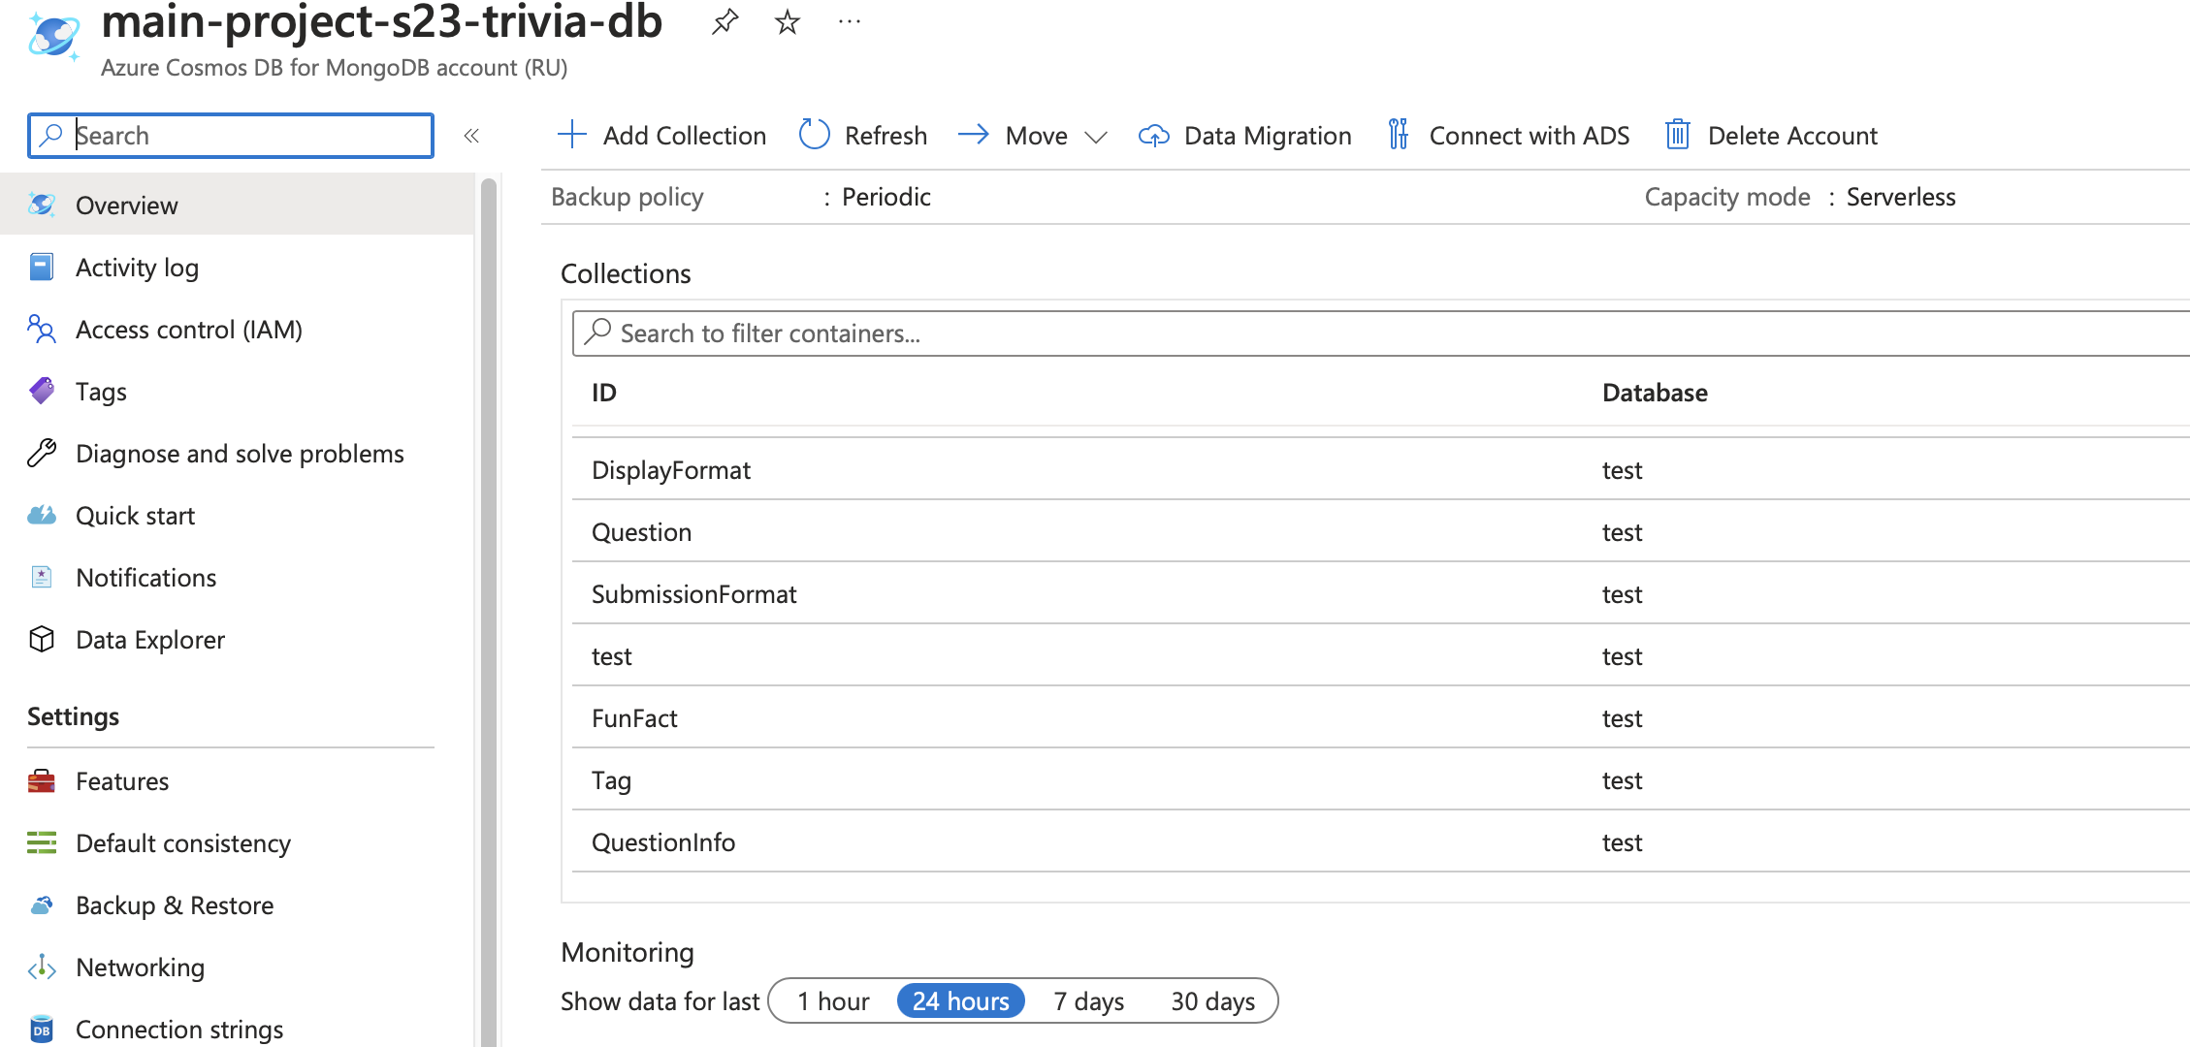The width and height of the screenshot is (2190, 1047).
Task: Open the QuestionInfo collection
Action: pyautogui.click(x=1381, y=842)
